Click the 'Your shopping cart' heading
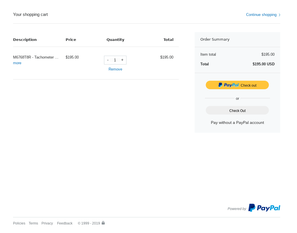This screenshot has width=297, height=233. pyautogui.click(x=30, y=14)
